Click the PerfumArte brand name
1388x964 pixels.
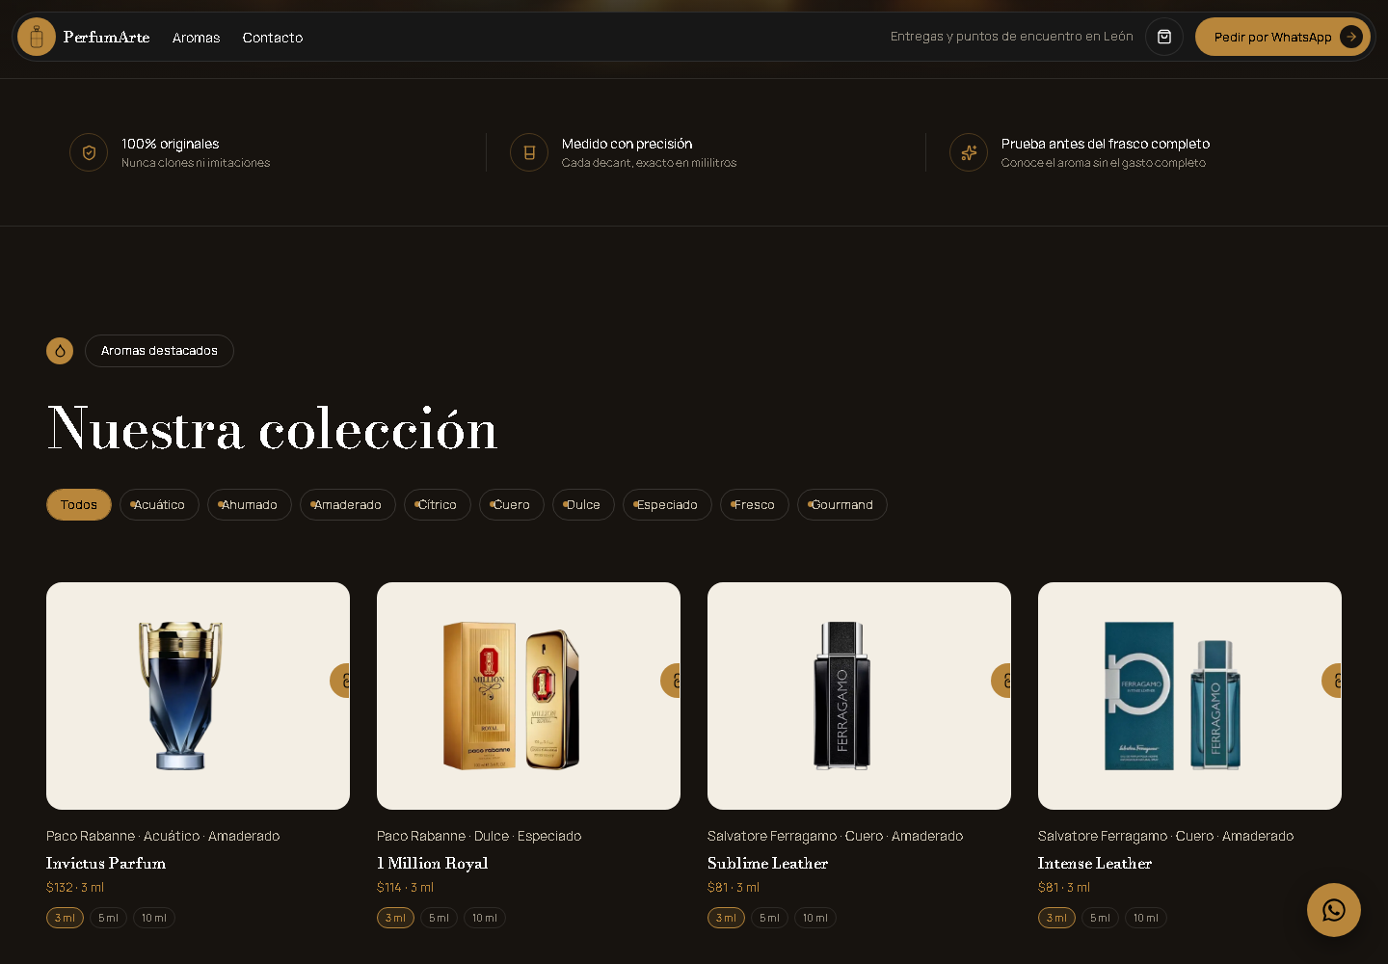pyautogui.click(x=107, y=37)
